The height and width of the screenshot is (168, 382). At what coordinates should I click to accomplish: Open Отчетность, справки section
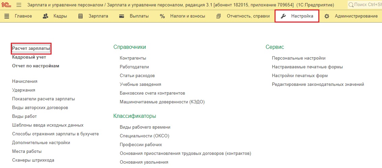click(x=248, y=16)
